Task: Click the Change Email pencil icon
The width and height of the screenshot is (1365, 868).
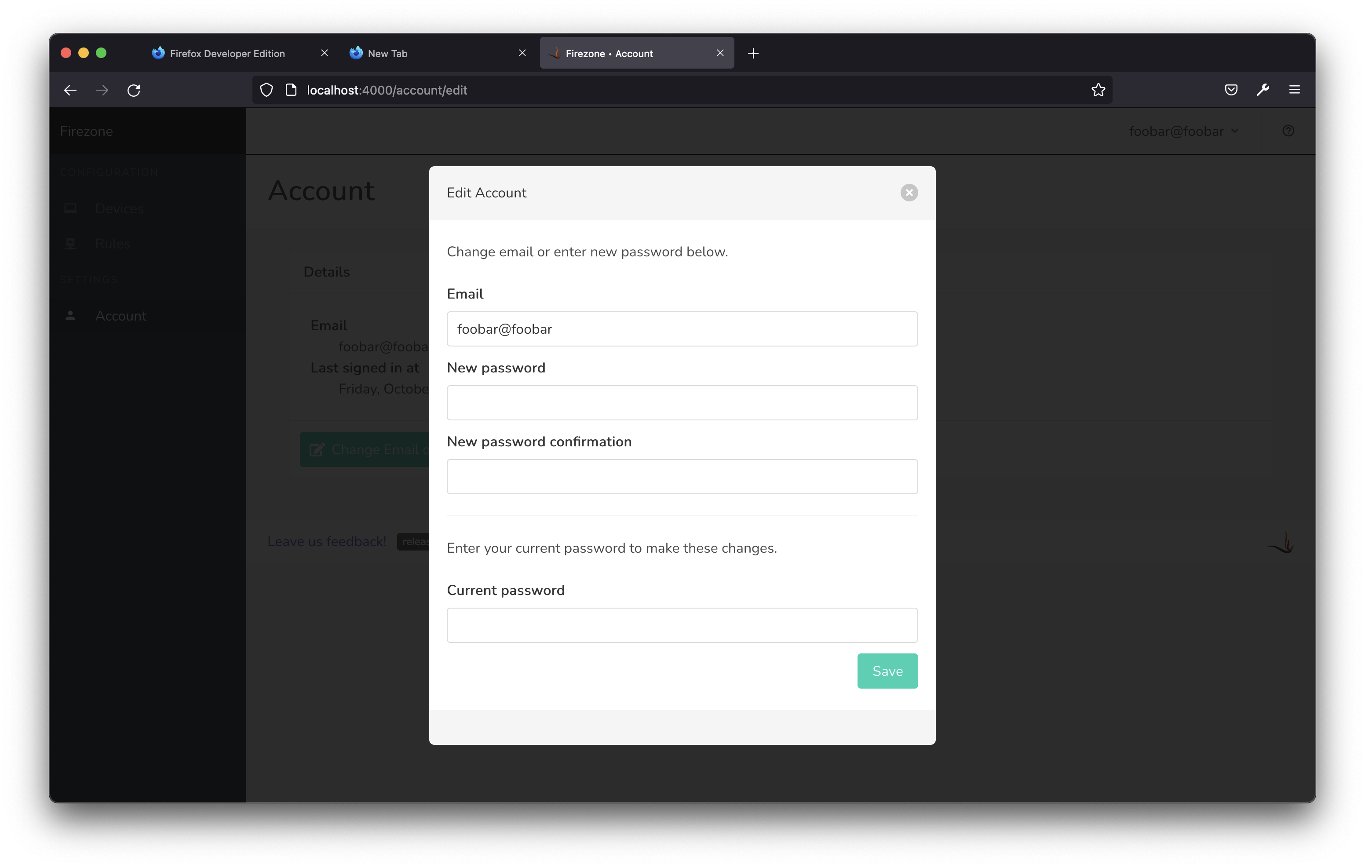Action: point(318,449)
